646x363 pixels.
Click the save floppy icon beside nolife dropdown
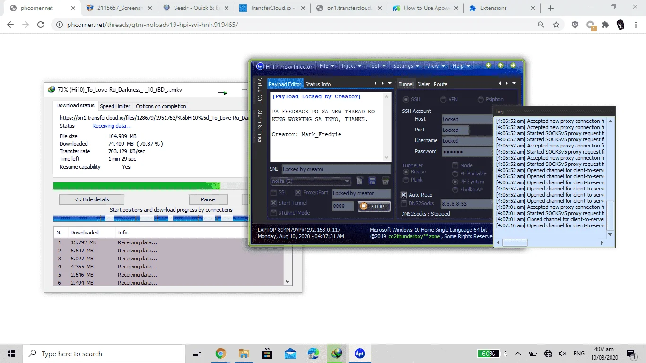click(372, 181)
